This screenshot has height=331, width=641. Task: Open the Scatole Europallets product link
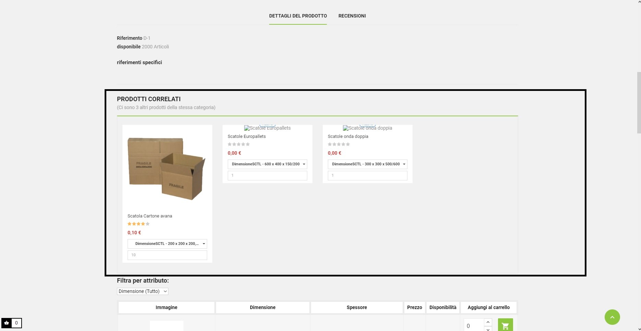click(x=247, y=137)
